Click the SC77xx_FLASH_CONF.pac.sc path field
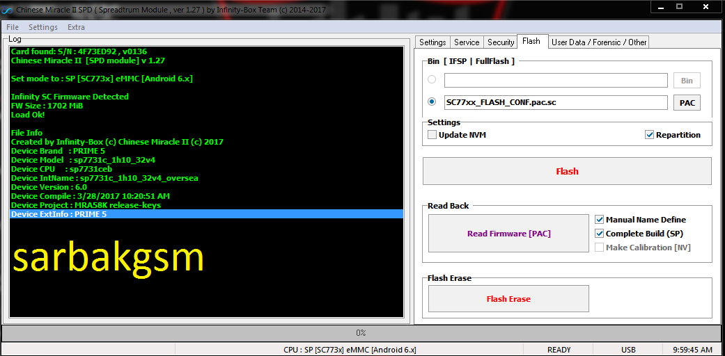 tap(556, 102)
